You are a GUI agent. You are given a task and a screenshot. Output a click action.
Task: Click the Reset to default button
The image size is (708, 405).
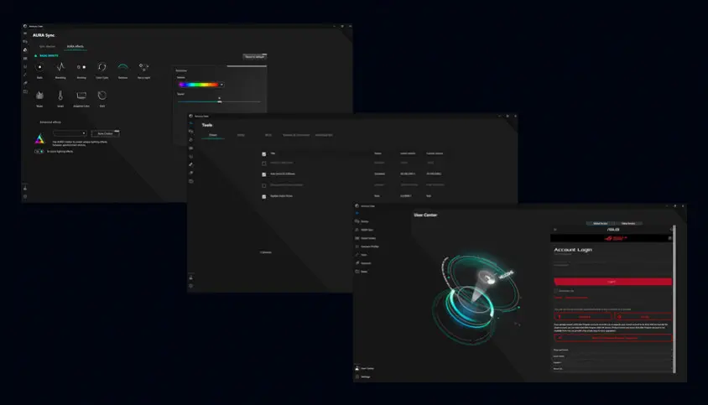pos(254,57)
